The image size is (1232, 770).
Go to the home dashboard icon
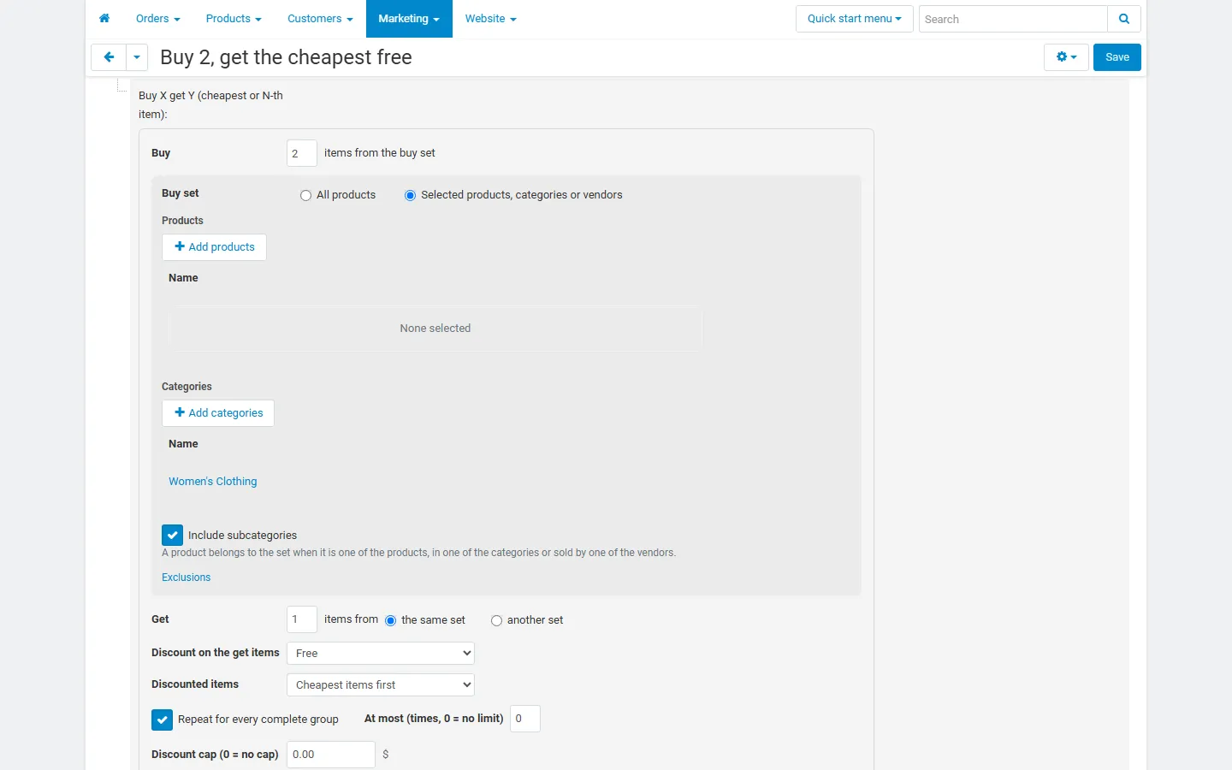point(104,19)
